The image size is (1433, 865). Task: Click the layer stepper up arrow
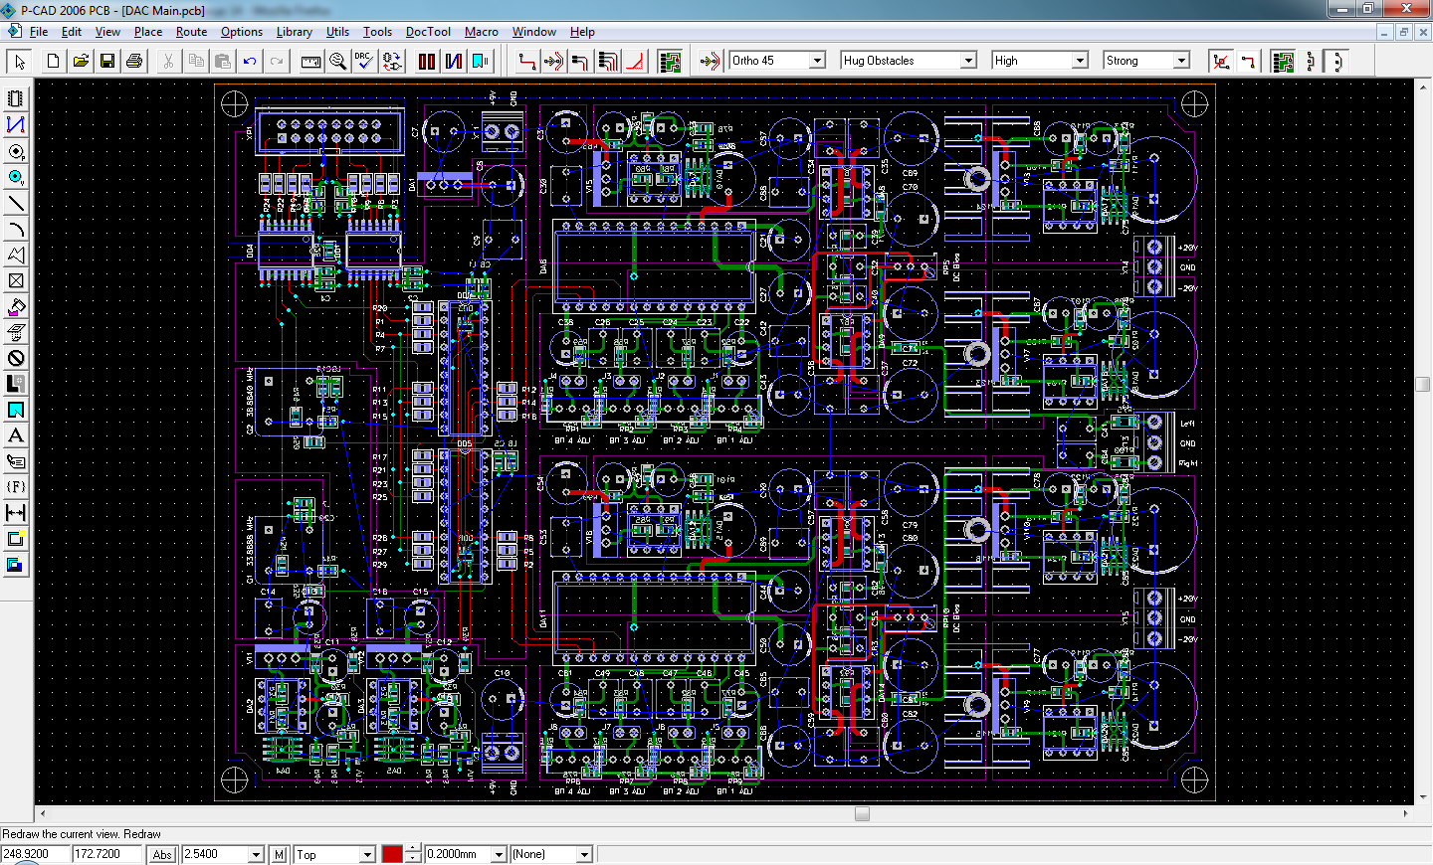(x=413, y=850)
